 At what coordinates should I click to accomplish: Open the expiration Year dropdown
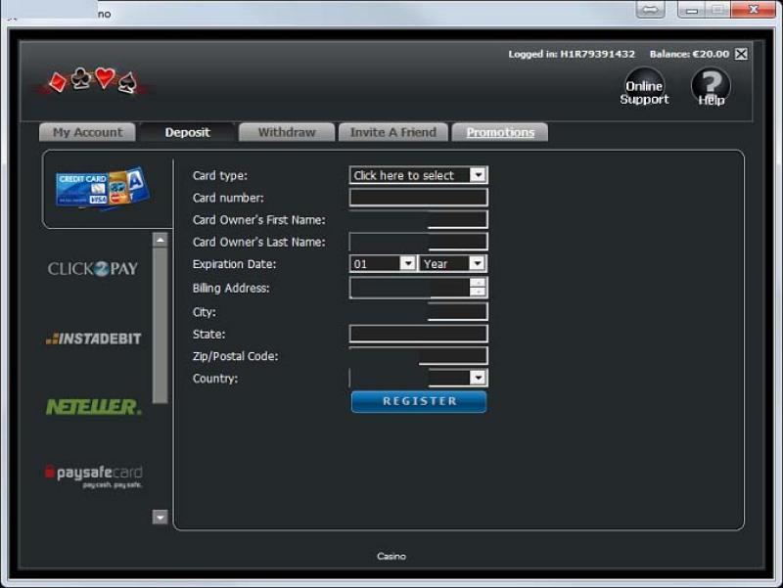pyautogui.click(x=452, y=263)
